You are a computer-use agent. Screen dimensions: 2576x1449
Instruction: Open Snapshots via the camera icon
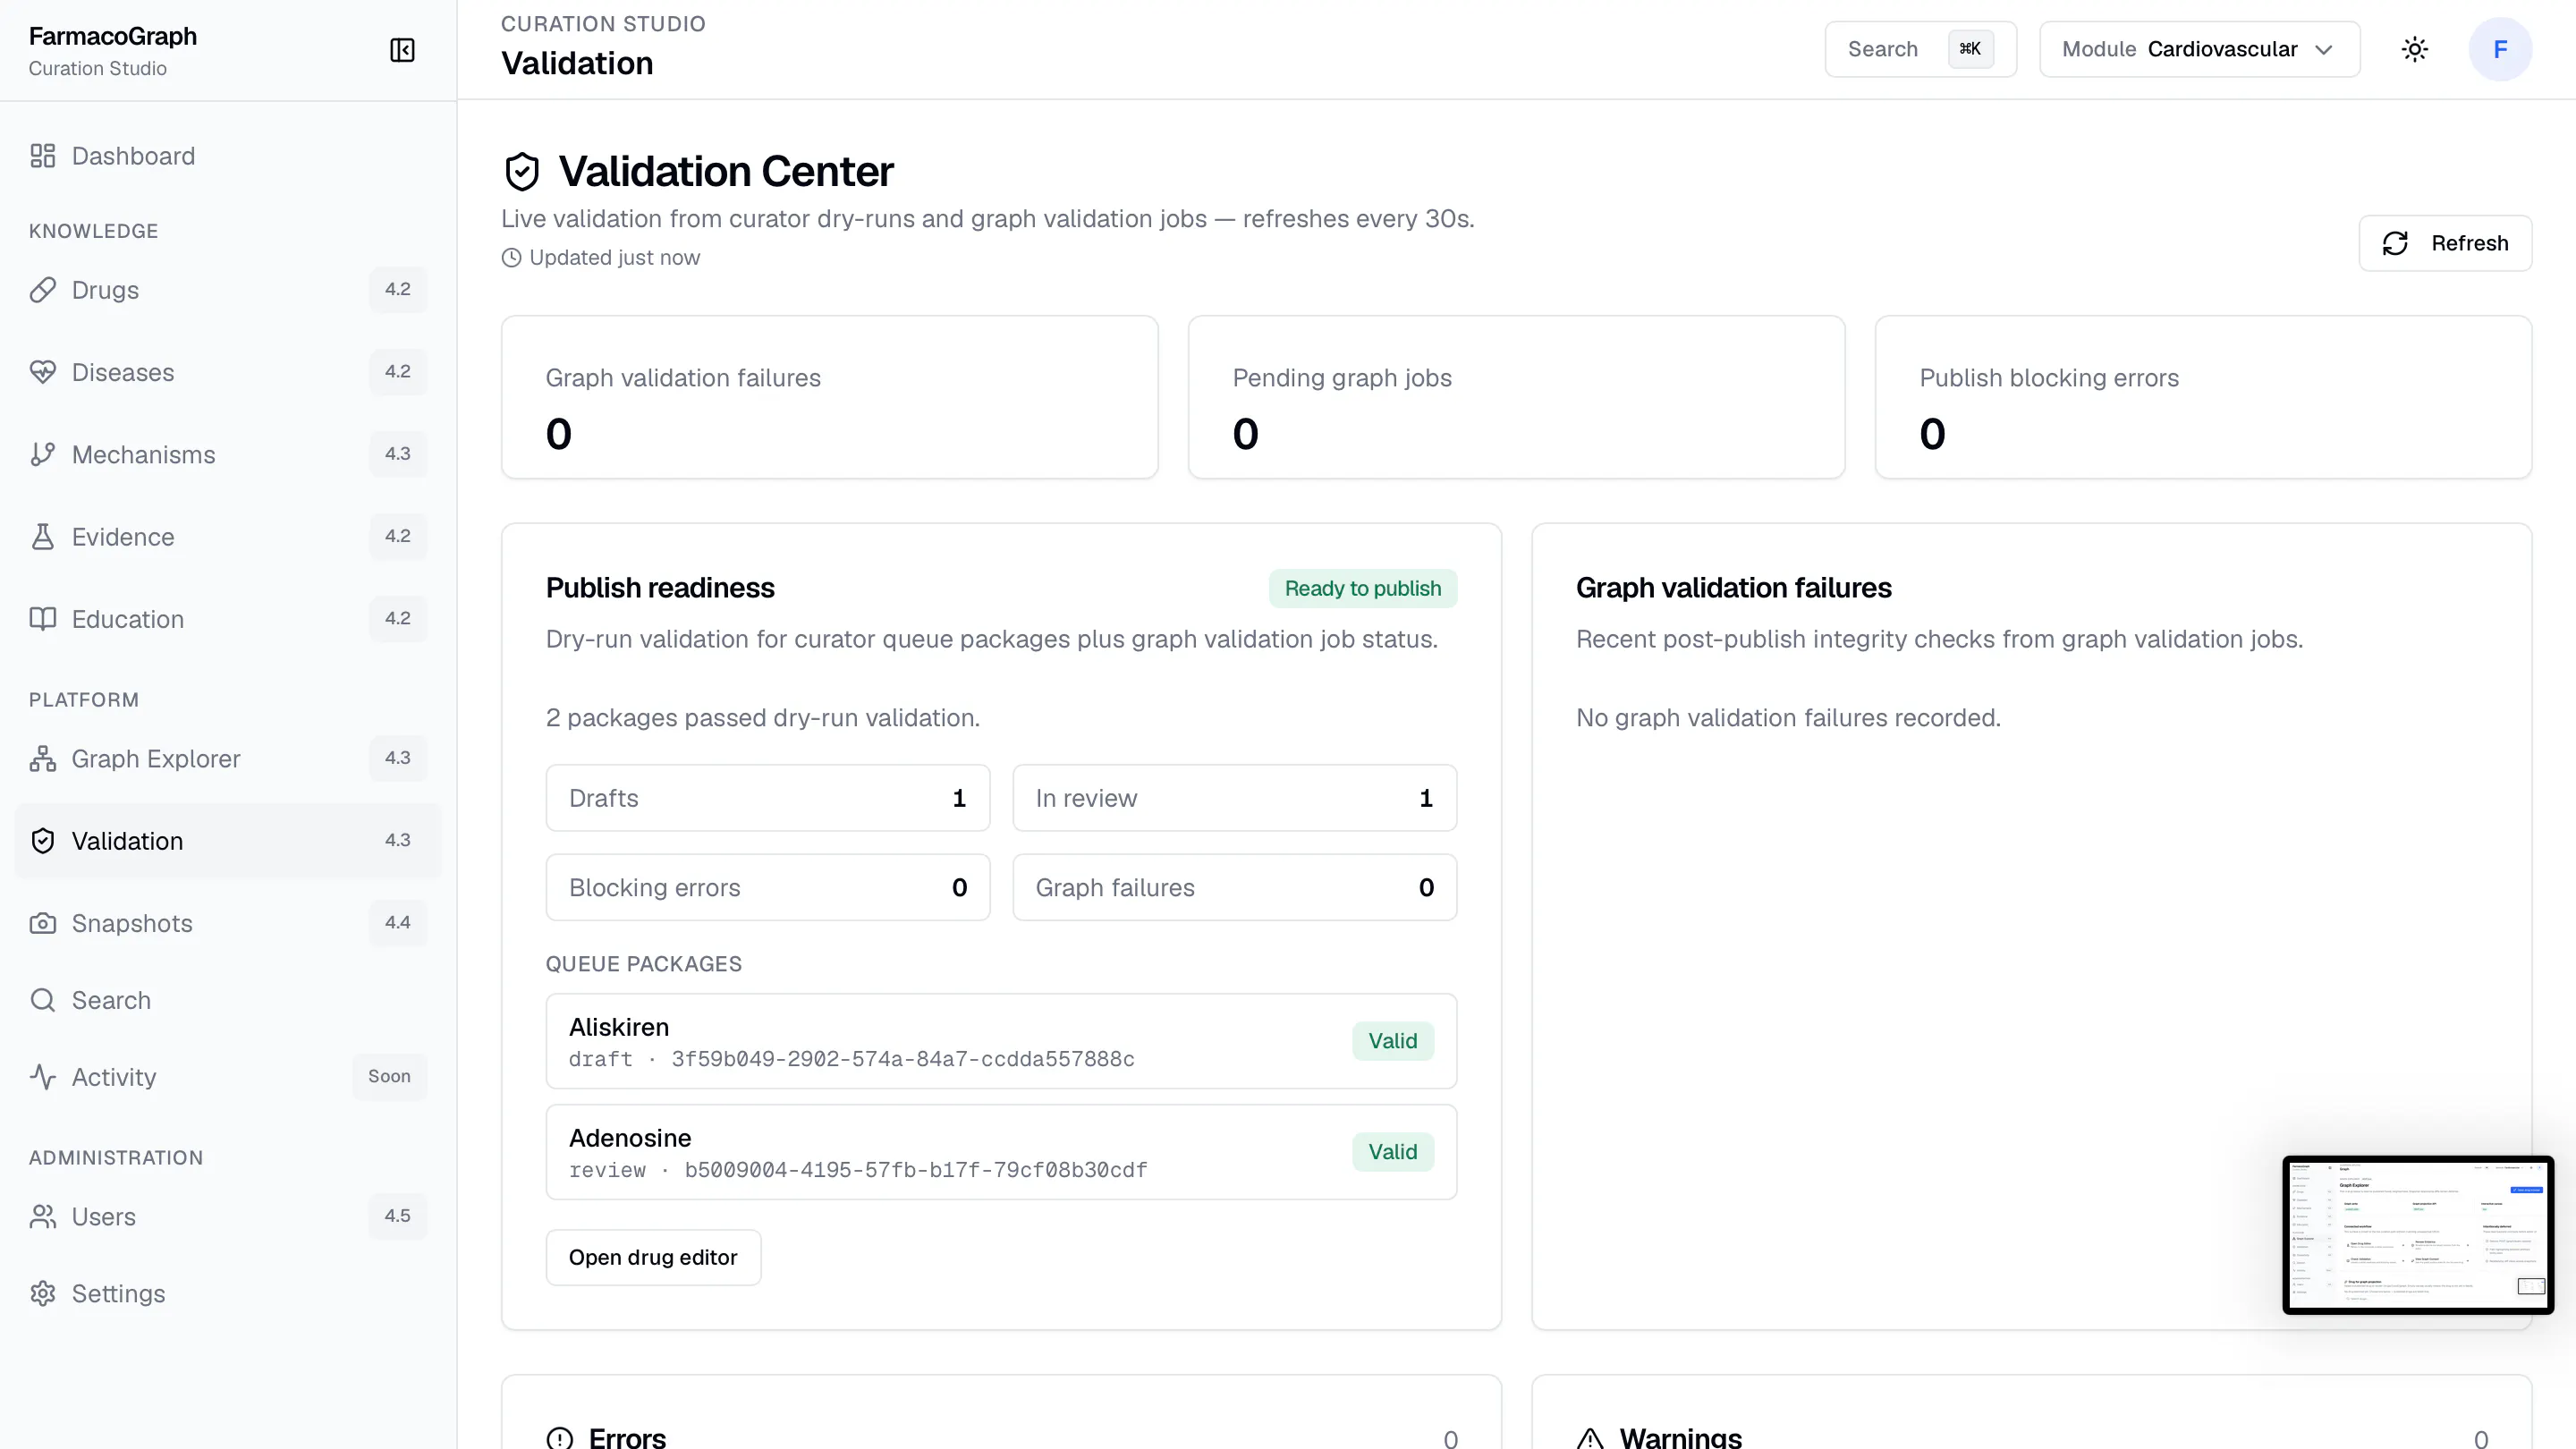coord(42,923)
